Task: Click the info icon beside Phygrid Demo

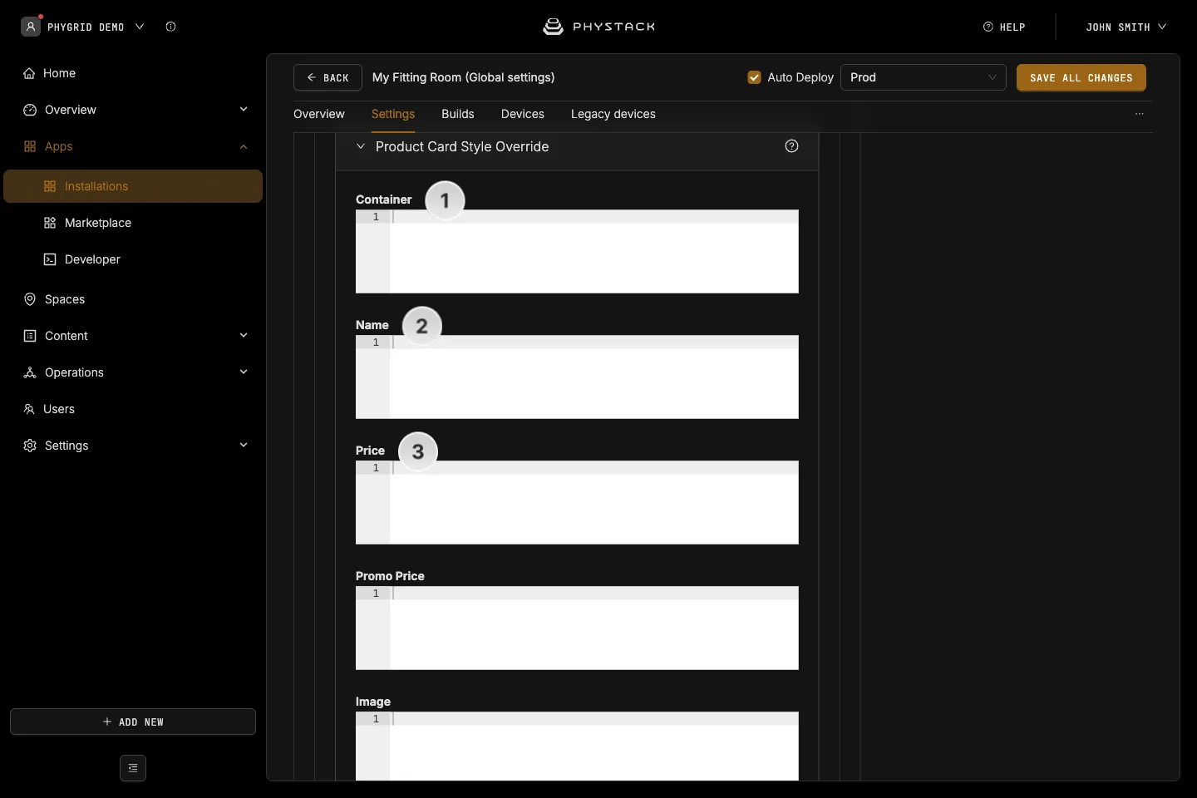Action: click(x=170, y=27)
